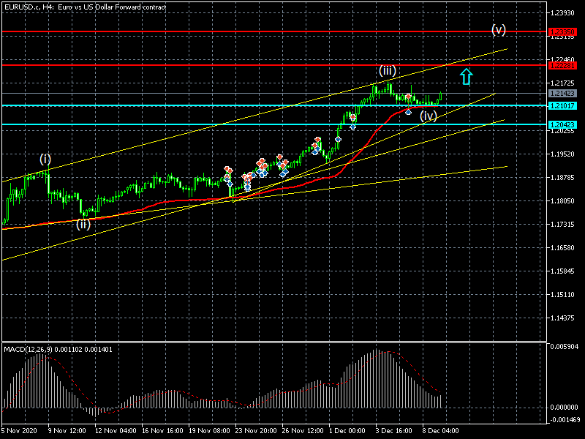Image resolution: width=585 pixels, height=439 pixels.
Task: Click the 5 Nov 2020 date label
Action: (x=19, y=432)
